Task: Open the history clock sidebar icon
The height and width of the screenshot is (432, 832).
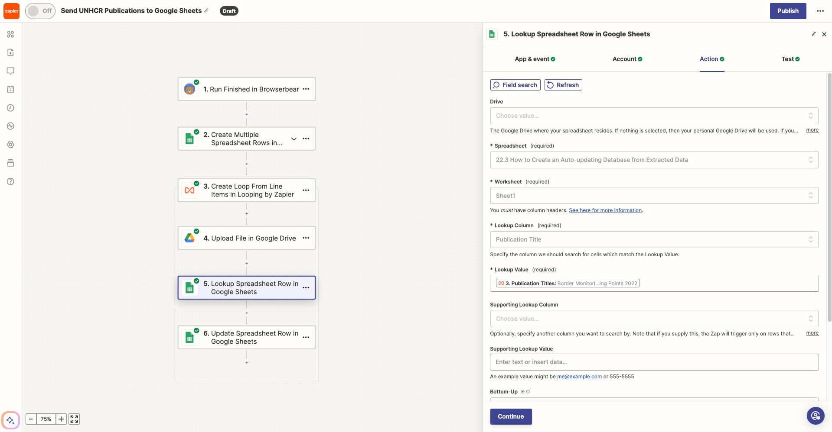Action: [11, 108]
